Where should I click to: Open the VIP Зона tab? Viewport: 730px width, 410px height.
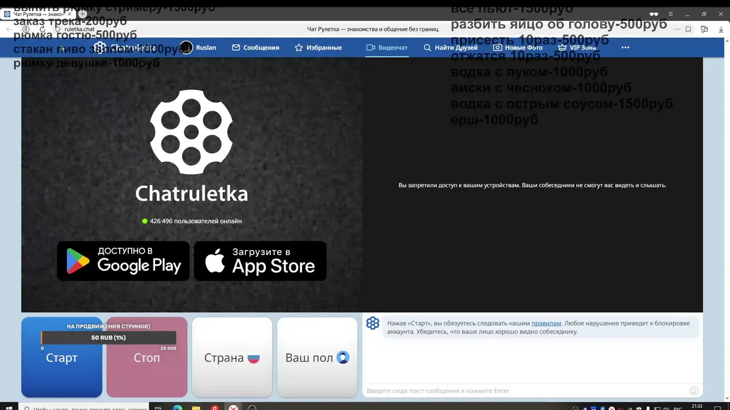(x=577, y=47)
